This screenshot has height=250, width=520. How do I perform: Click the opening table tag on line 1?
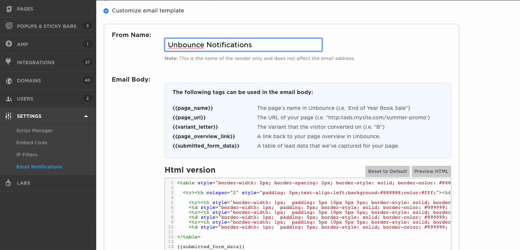point(314,183)
